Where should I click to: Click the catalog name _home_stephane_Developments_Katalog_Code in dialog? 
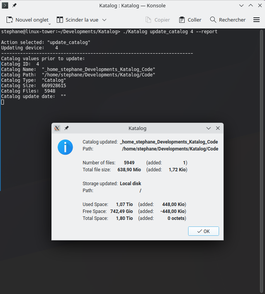tap(169, 142)
